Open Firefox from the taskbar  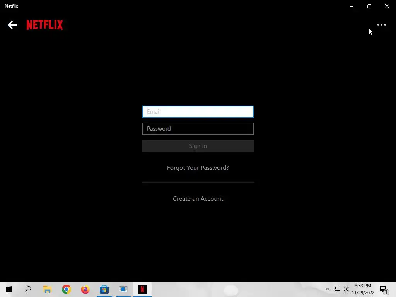click(85, 289)
